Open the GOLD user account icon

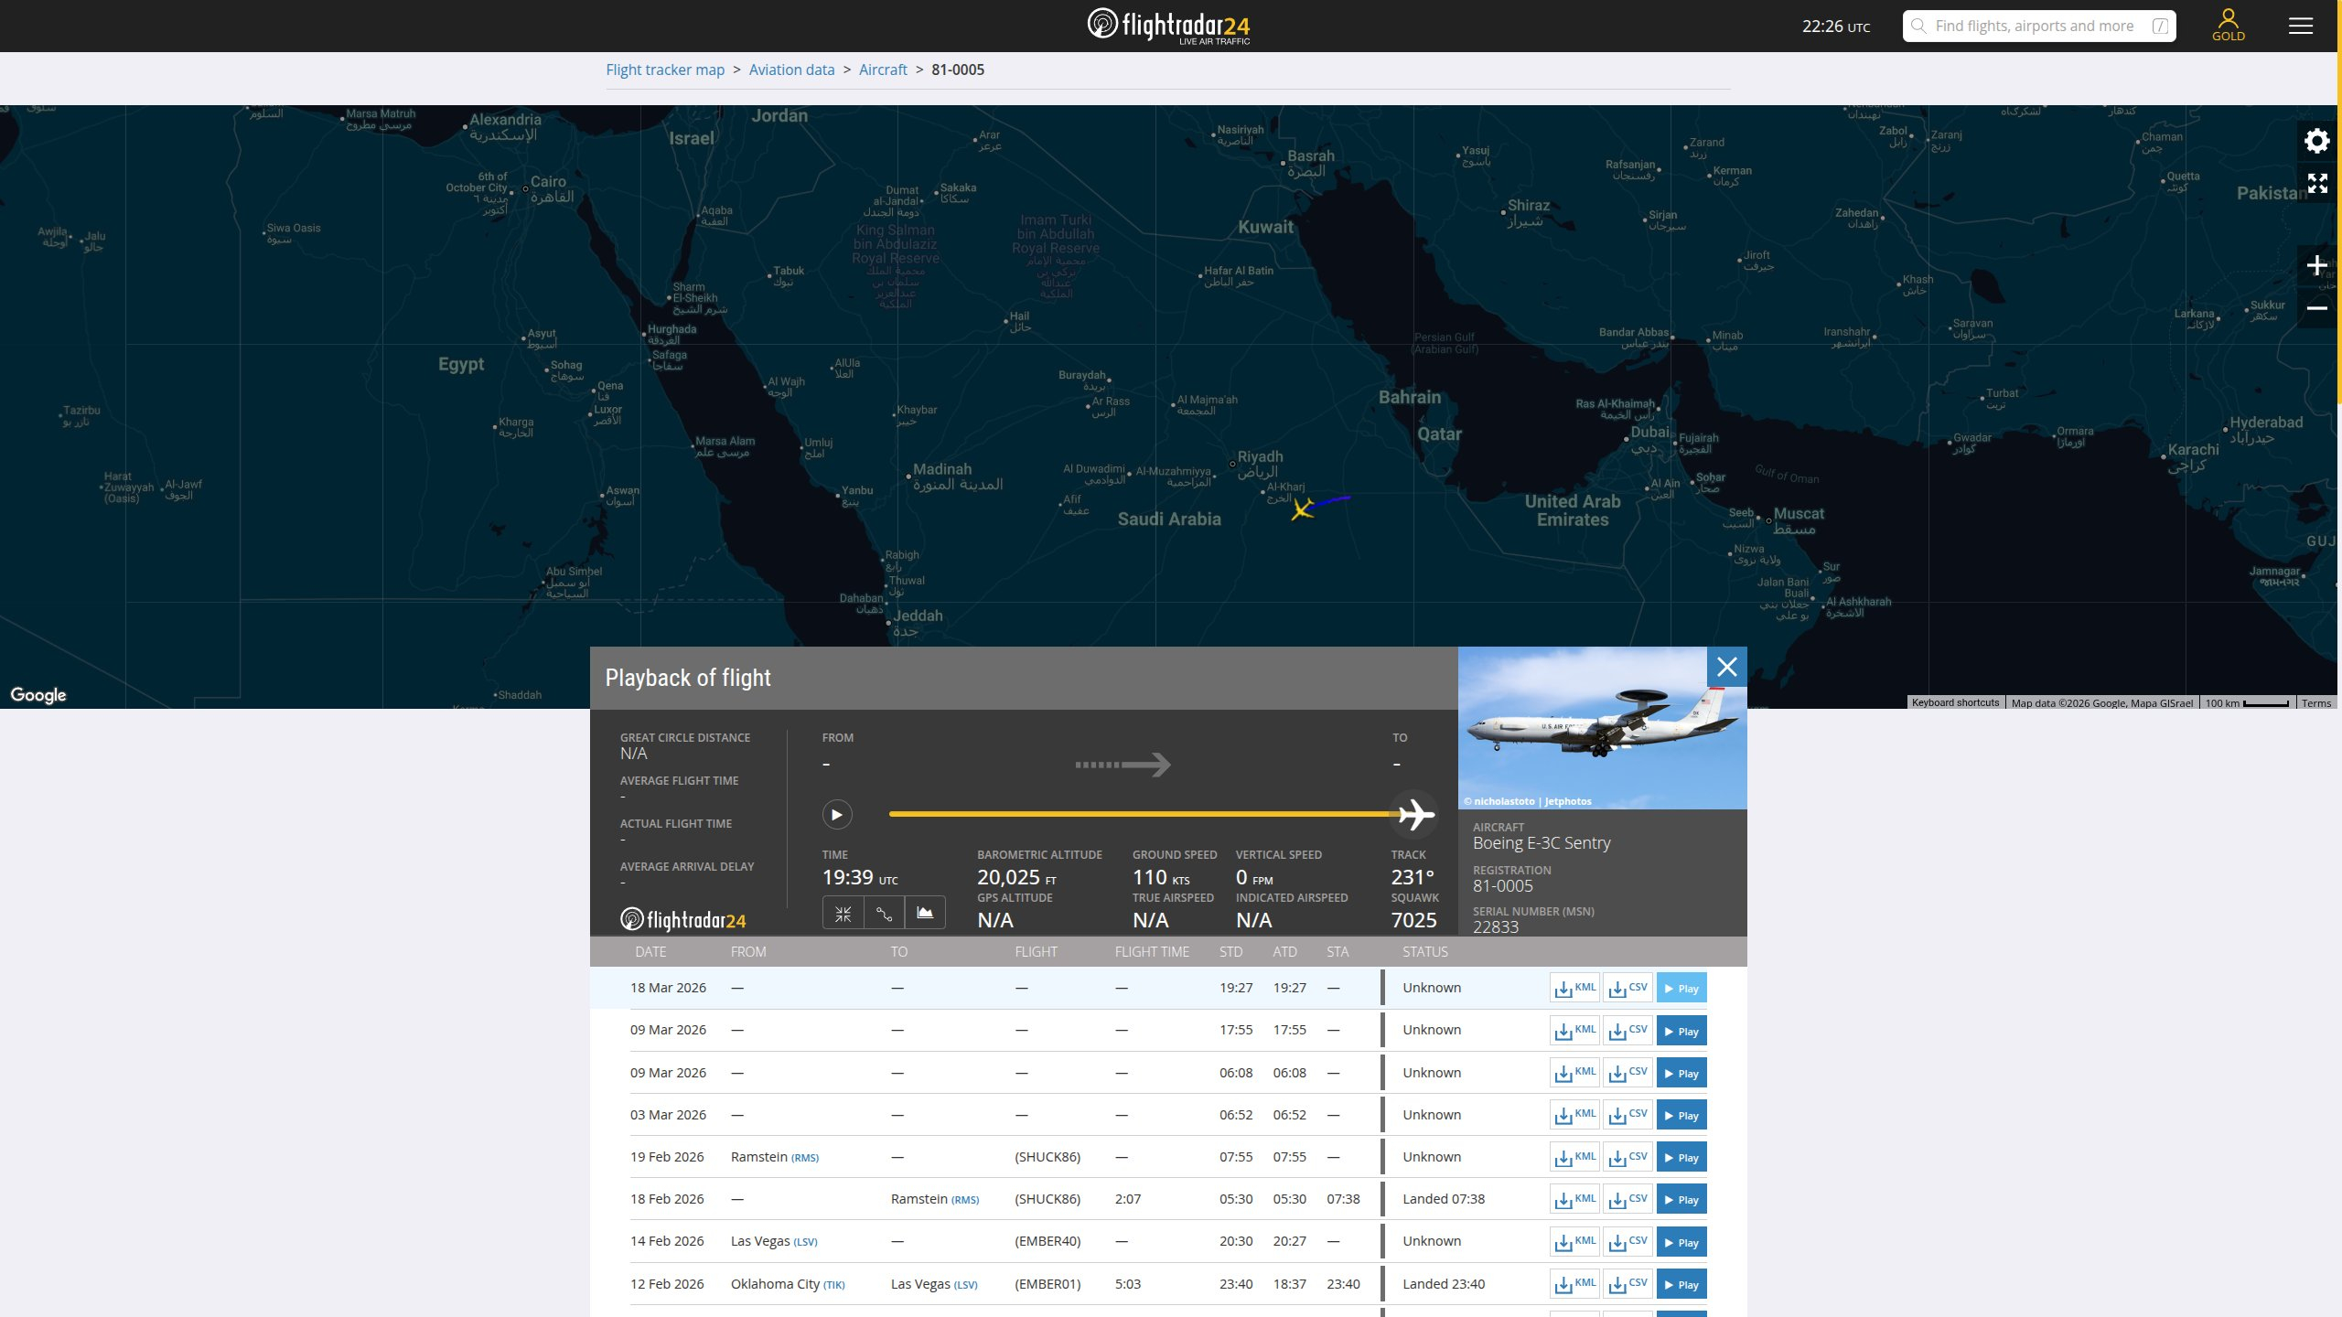click(2228, 25)
